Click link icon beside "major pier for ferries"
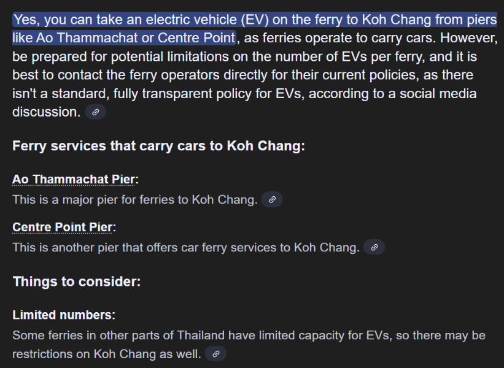 (x=272, y=199)
